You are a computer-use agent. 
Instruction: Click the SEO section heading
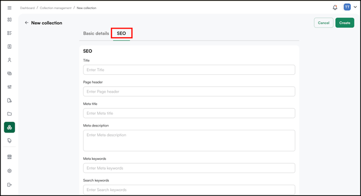point(87,51)
